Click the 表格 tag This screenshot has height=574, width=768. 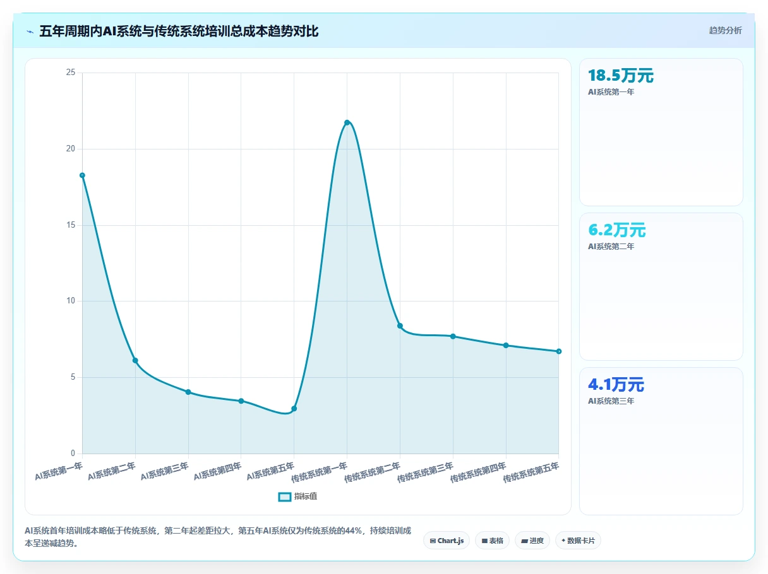[x=492, y=541]
